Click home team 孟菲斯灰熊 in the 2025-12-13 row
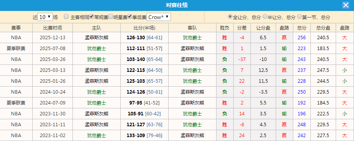Image resolution: width=354 pixels, height=141 pixels. [x=97, y=38]
